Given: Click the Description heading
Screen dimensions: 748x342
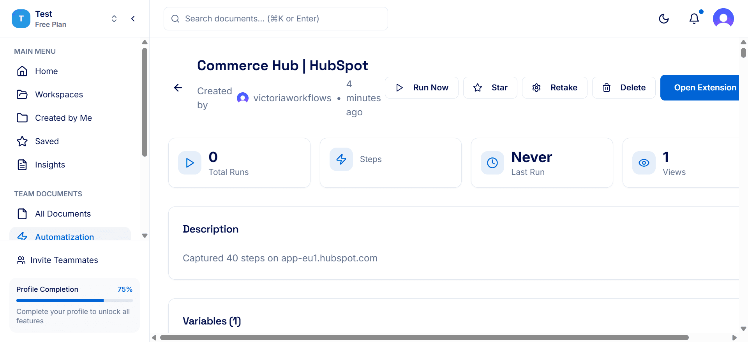Looking at the screenshot, I should (211, 229).
